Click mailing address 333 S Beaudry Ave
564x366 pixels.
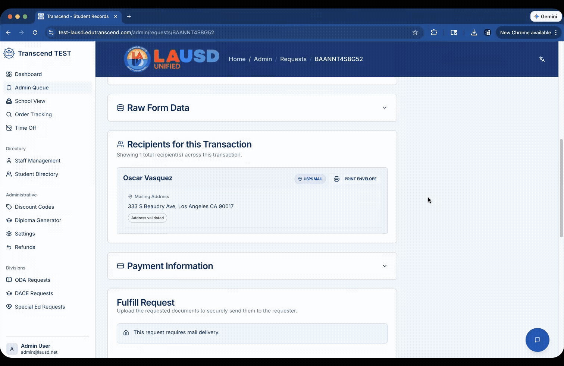tap(181, 206)
